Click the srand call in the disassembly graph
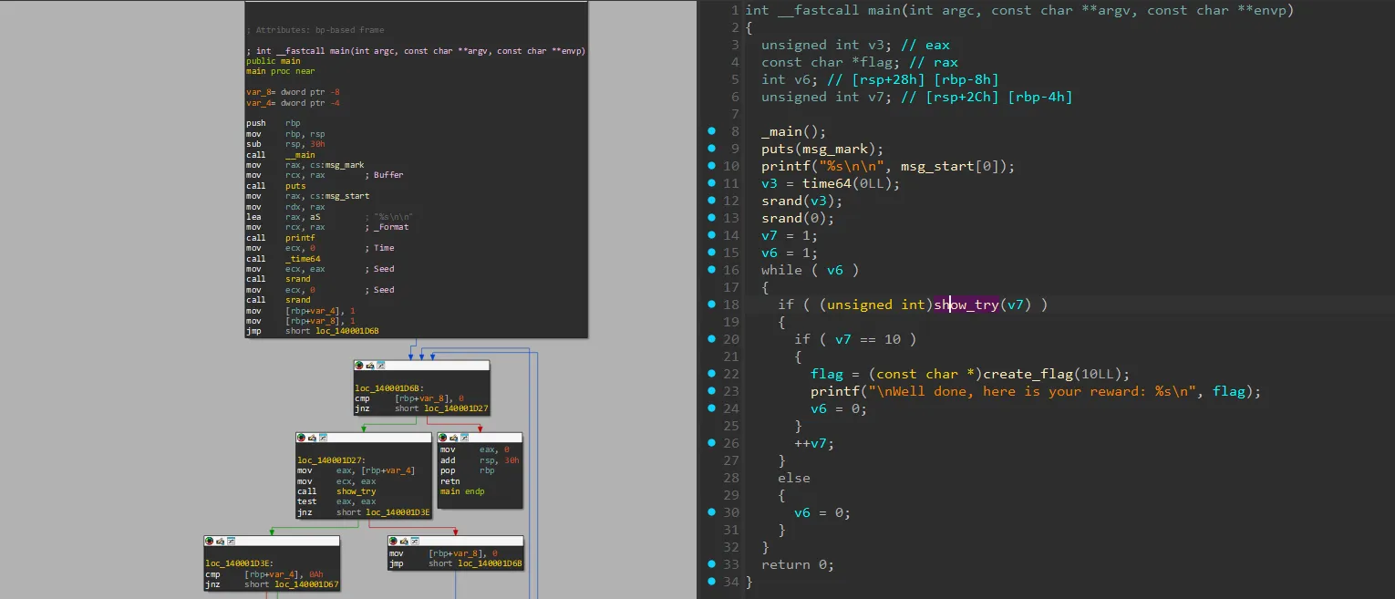 (297, 279)
